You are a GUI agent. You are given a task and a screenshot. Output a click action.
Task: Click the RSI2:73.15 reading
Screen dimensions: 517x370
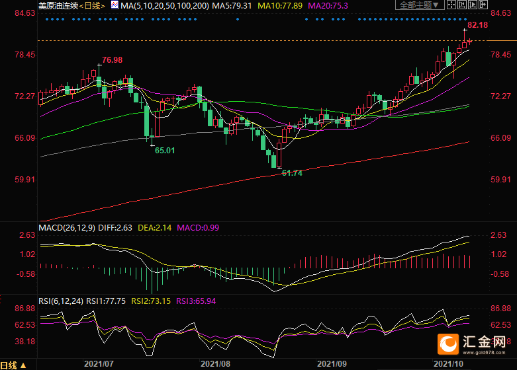click(151, 301)
